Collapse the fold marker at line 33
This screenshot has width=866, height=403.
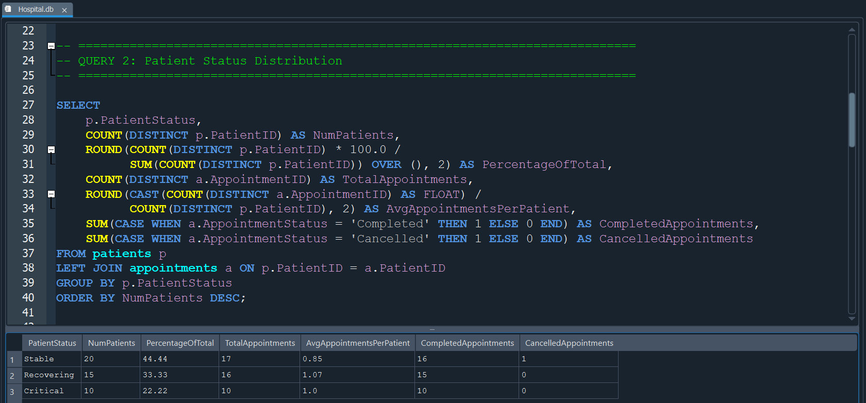pyautogui.click(x=51, y=194)
